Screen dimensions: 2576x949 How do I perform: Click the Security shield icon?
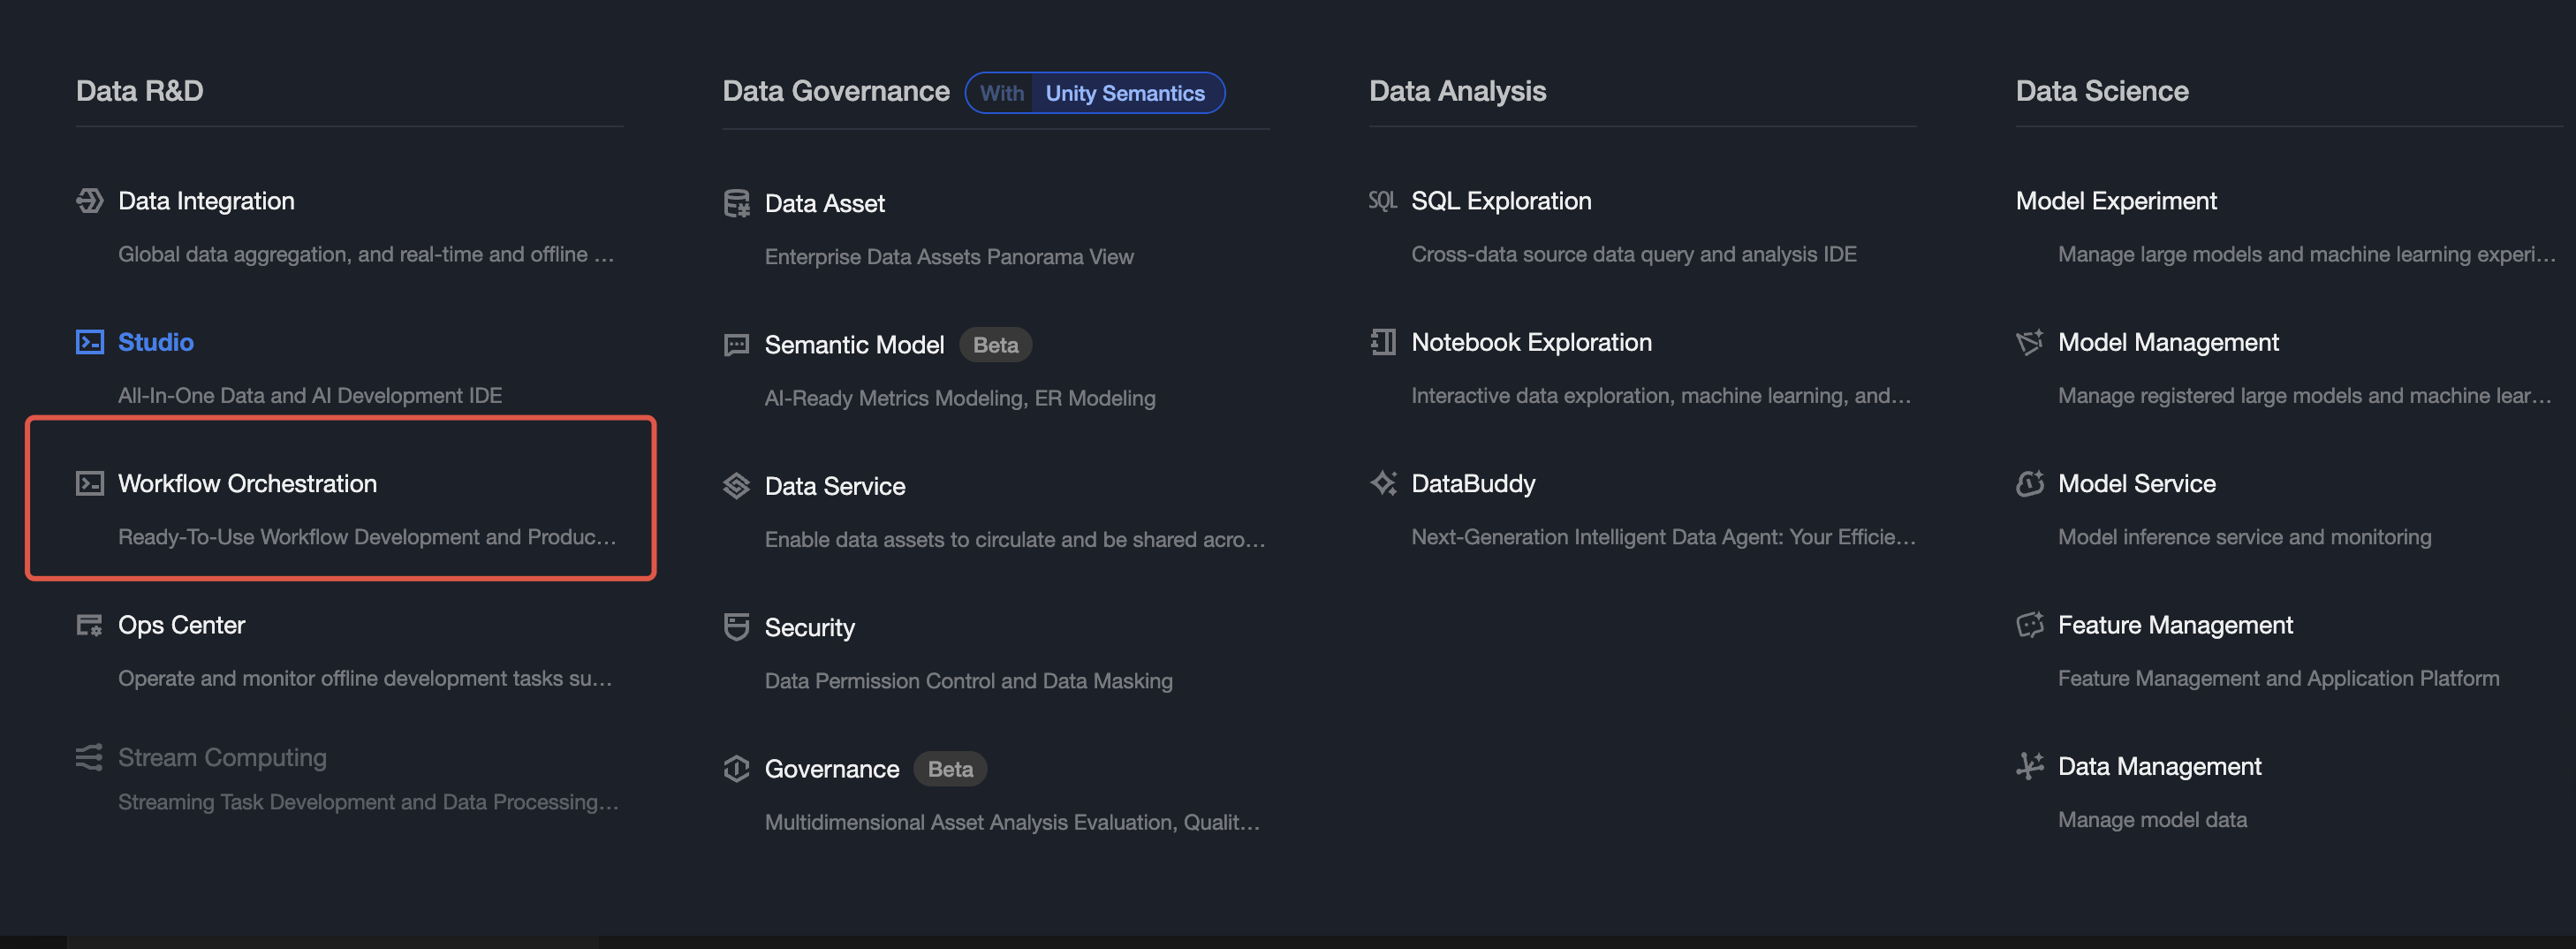click(x=737, y=627)
